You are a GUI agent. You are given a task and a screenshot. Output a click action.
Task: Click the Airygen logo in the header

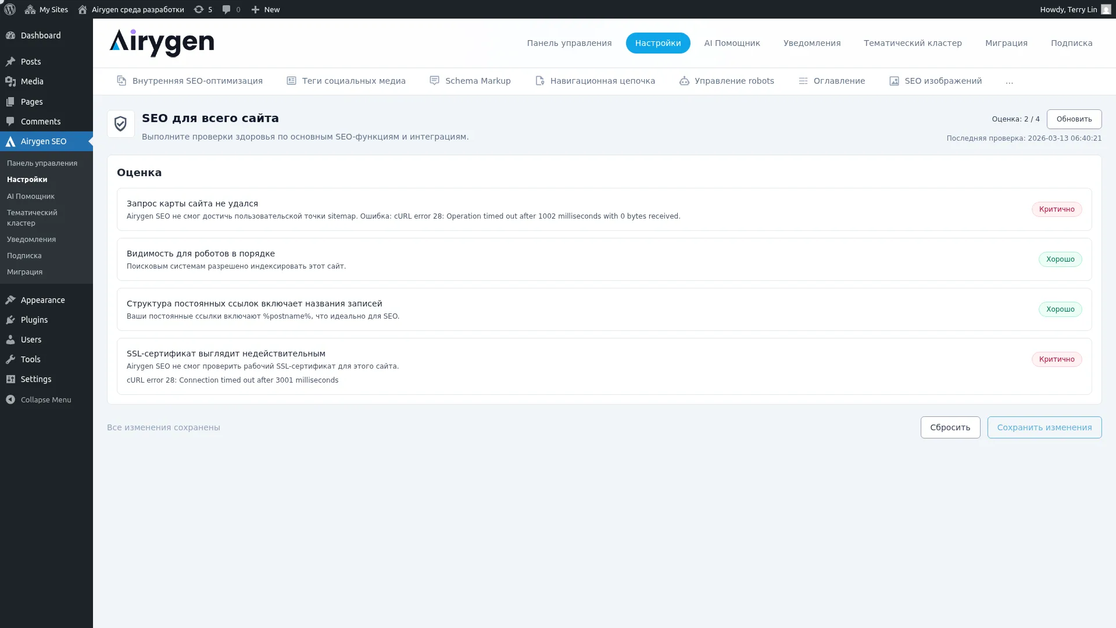coord(162,43)
